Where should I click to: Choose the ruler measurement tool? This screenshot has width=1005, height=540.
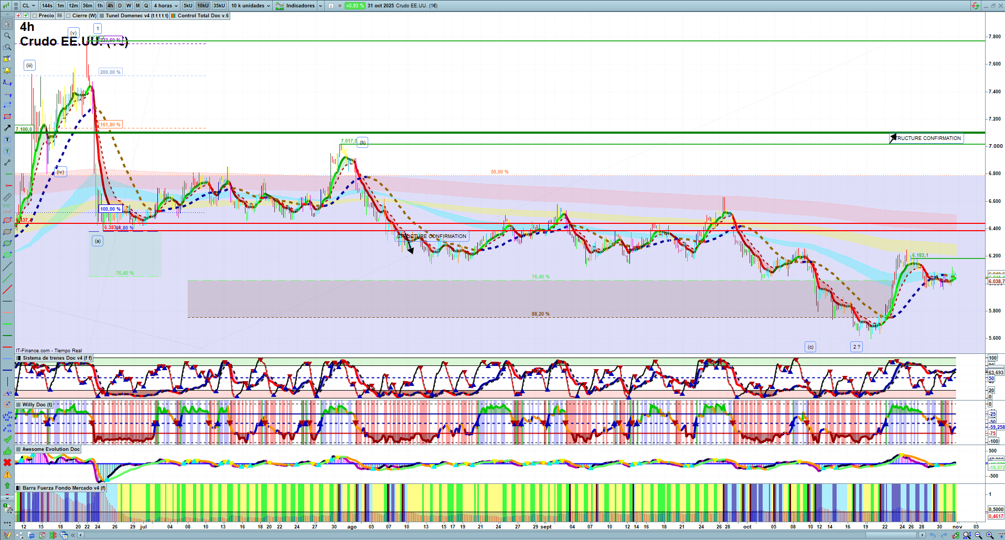[7, 197]
